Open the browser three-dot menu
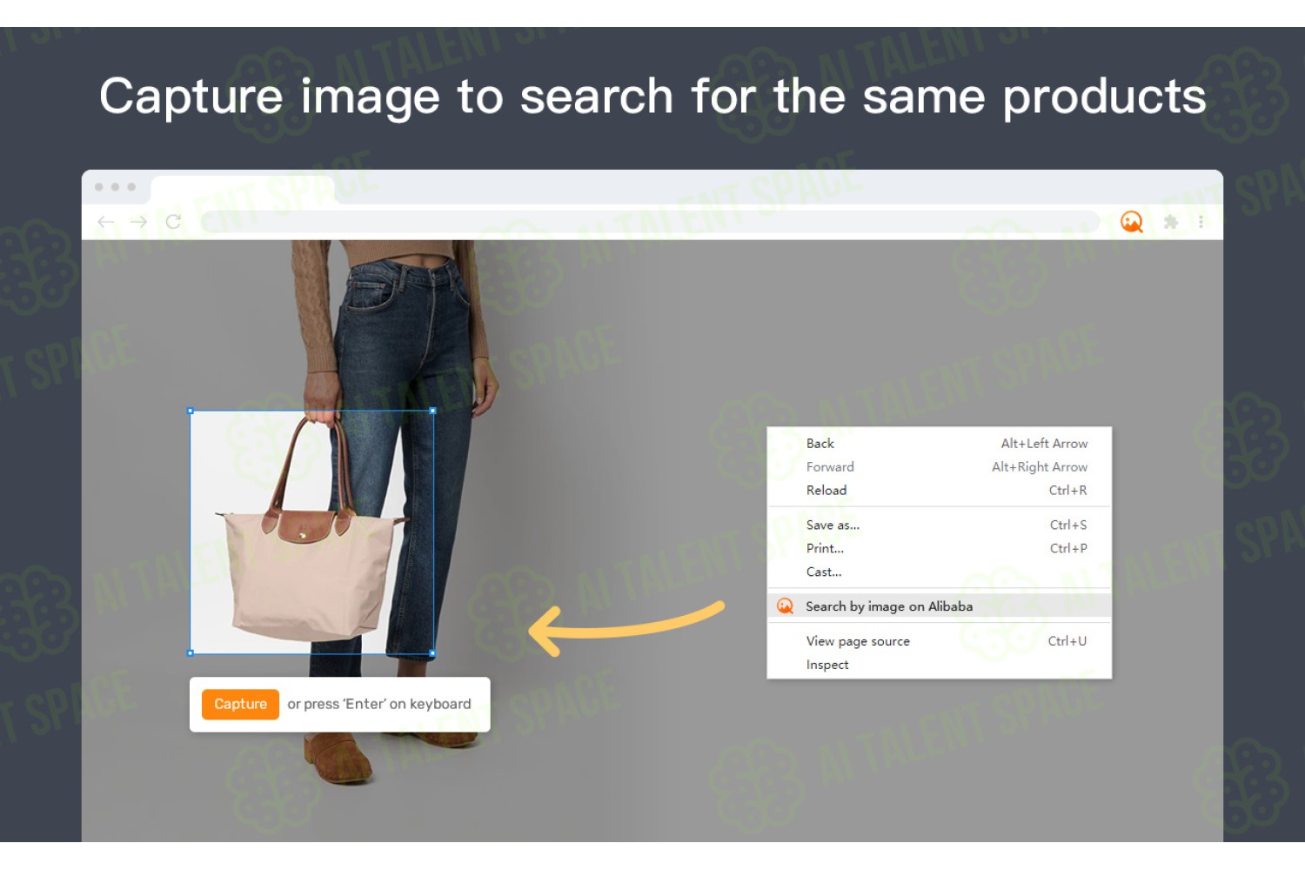The image size is (1305, 870). pos(1201,222)
